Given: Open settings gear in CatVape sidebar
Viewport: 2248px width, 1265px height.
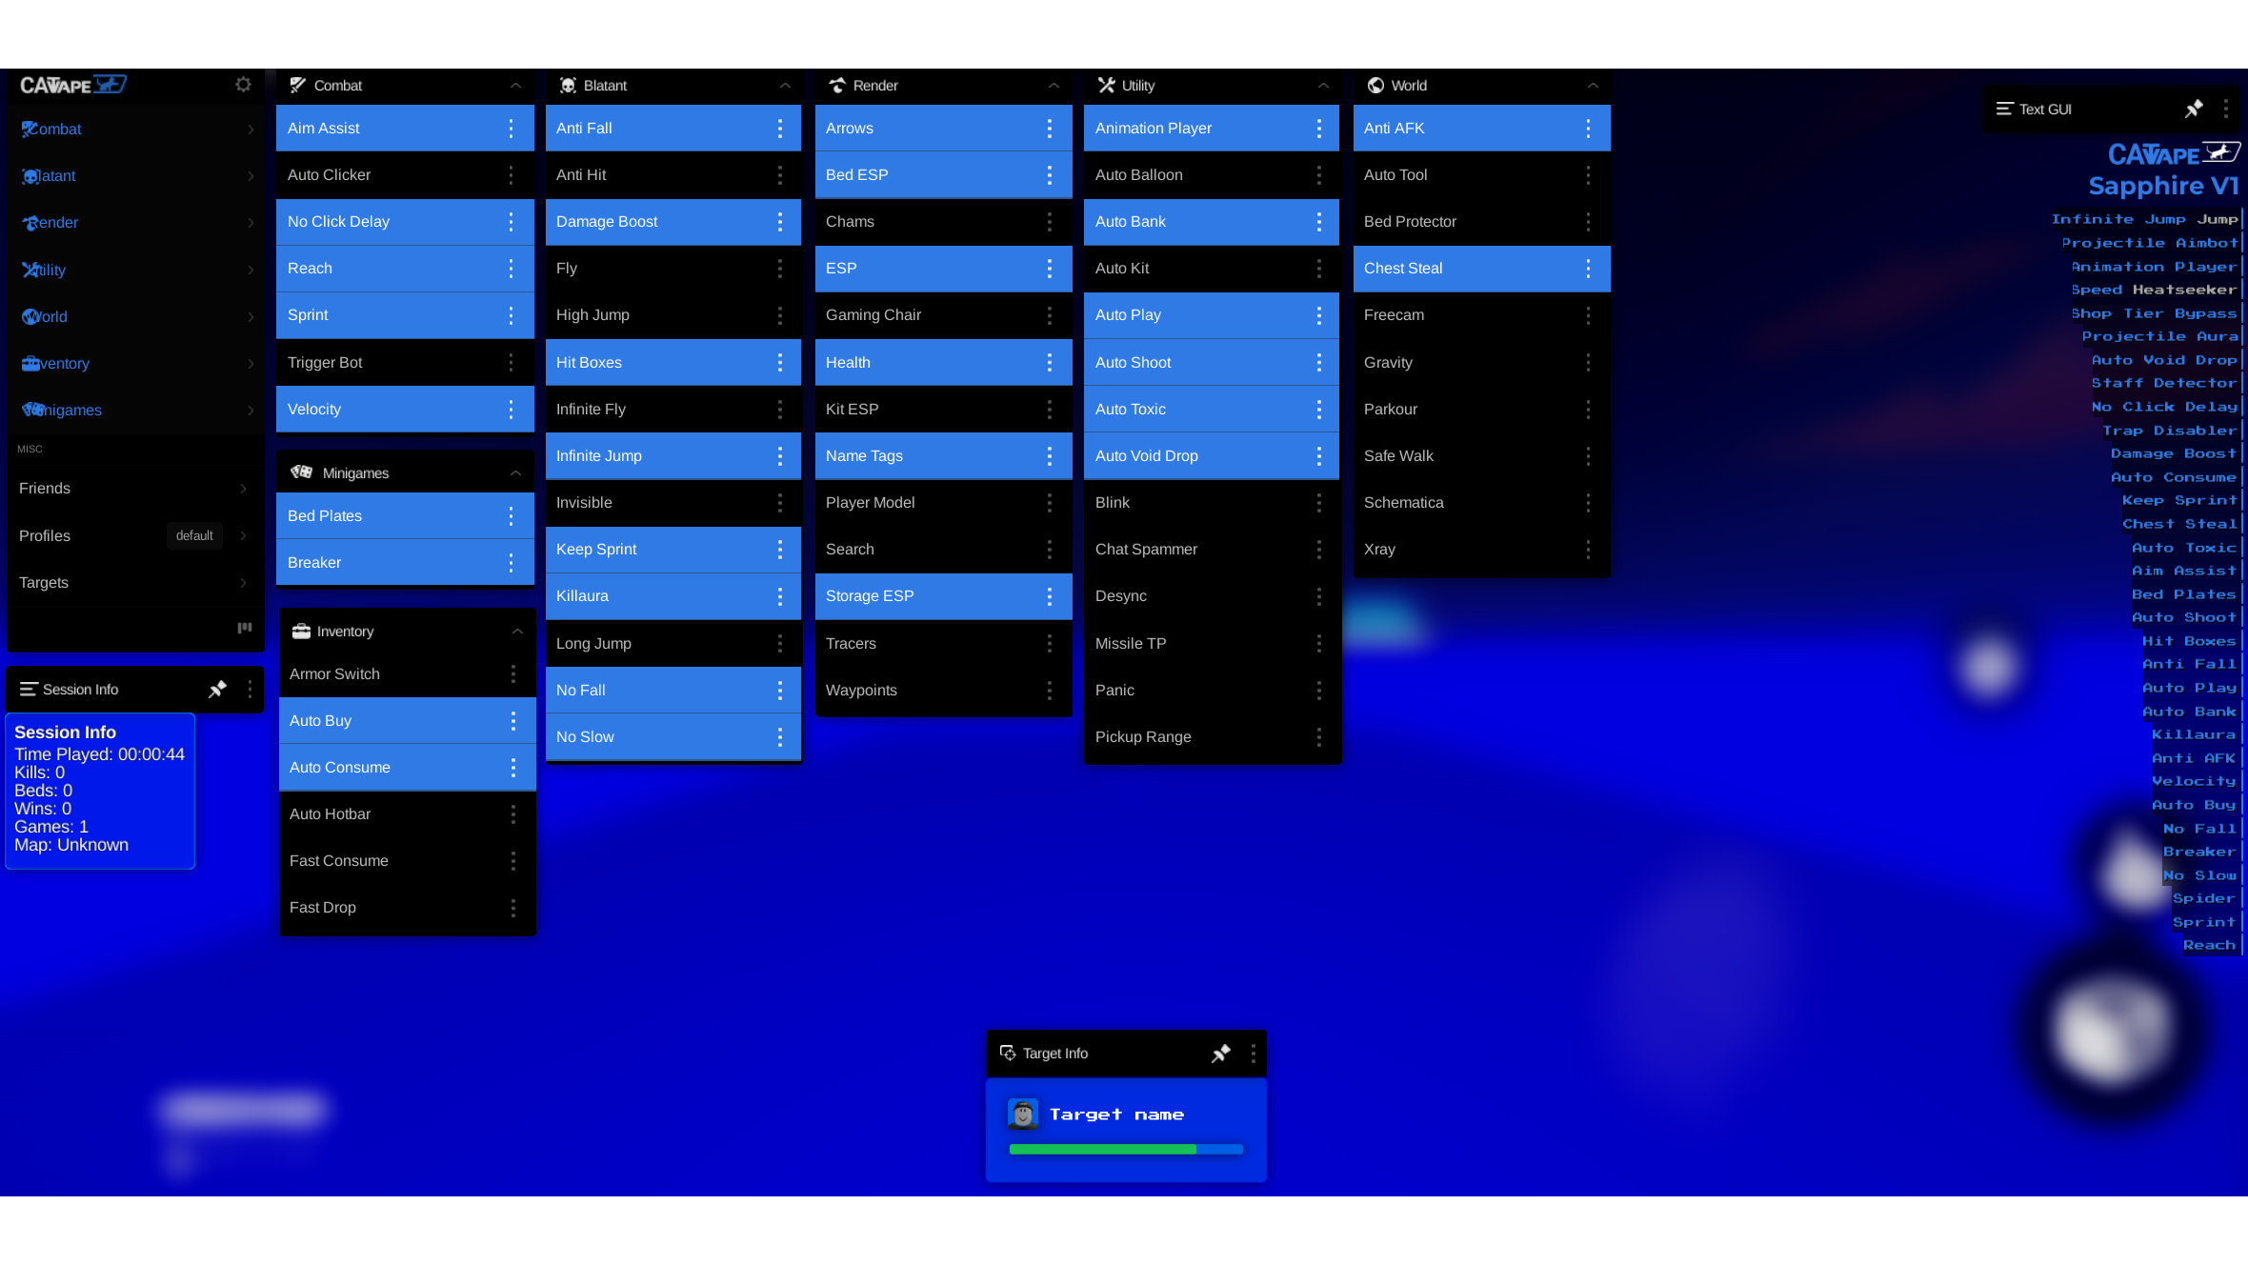Looking at the screenshot, I should point(243,85).
